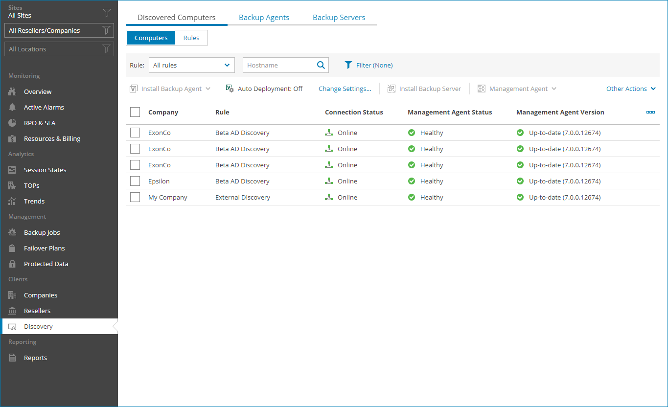Screen dimensions: 668x407
Task: Sort by Connection Status column header
Action: pyautogui.click(x=354, y=112)
